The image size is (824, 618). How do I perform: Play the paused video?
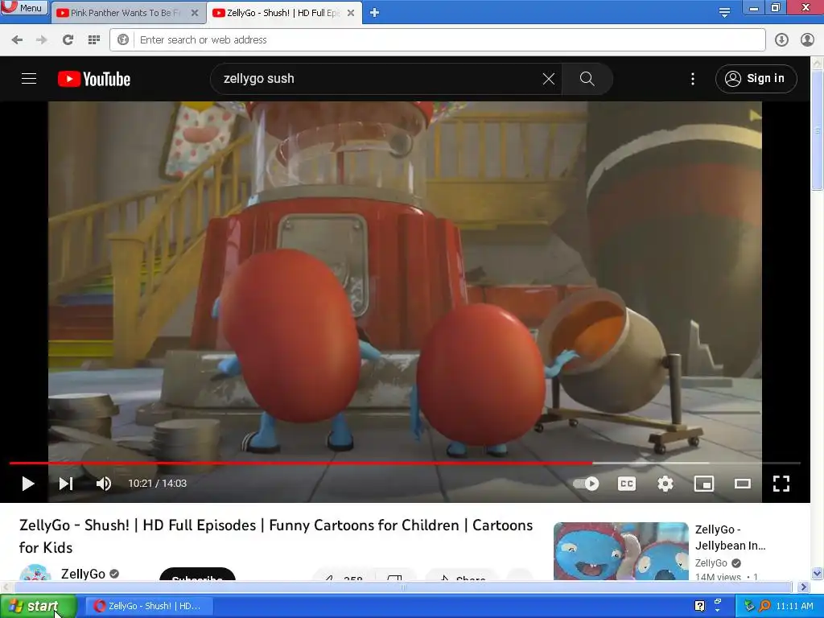click(x=28, y=484)
